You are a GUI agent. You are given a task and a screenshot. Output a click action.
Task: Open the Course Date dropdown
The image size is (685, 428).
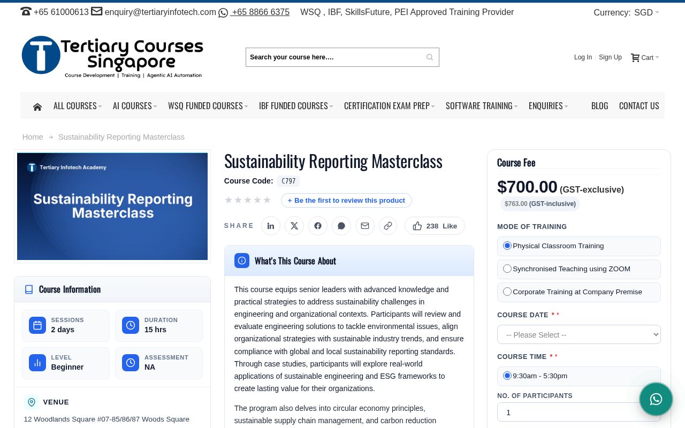pos(579,334)
